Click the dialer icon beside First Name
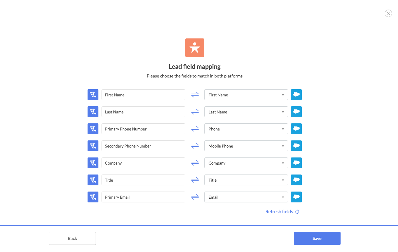 [x=93, y=95]
